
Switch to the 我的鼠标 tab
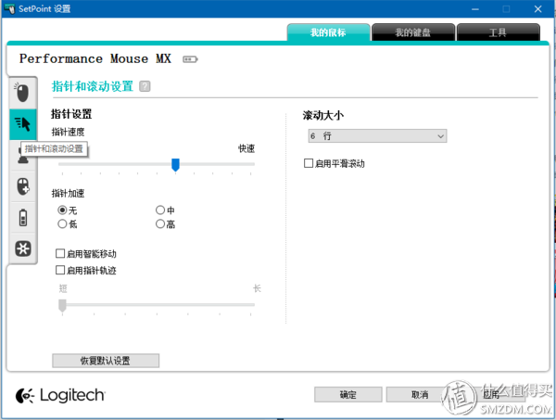pos(328,32)
